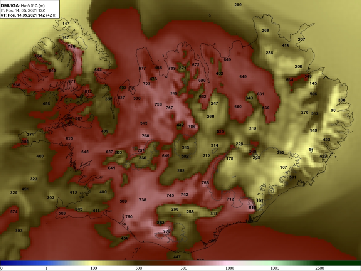
Task: Click the 289 value in the northern sea
Action: pos(238,5)
